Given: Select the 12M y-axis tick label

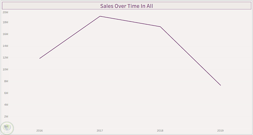Looking at the screenshot, I should point(5,58).
